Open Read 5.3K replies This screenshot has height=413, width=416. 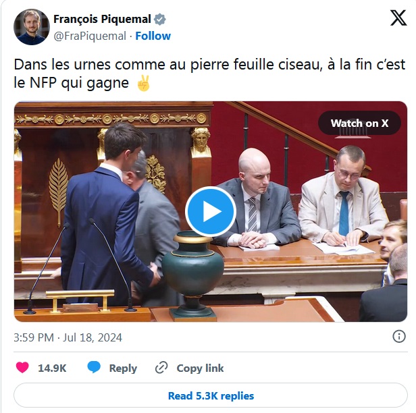pyautogui.click(x=211, y=395)
